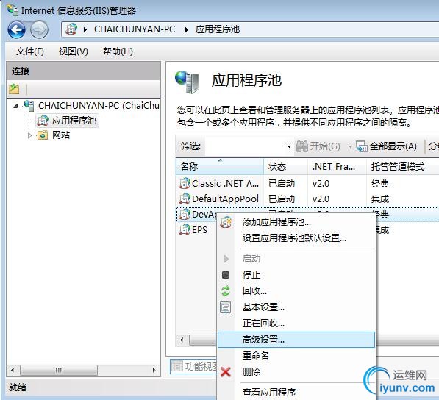Click the Connections panel horizontal scrollbar thumb
Viewport: 439px width, 400px height.
tap(59, 371)
